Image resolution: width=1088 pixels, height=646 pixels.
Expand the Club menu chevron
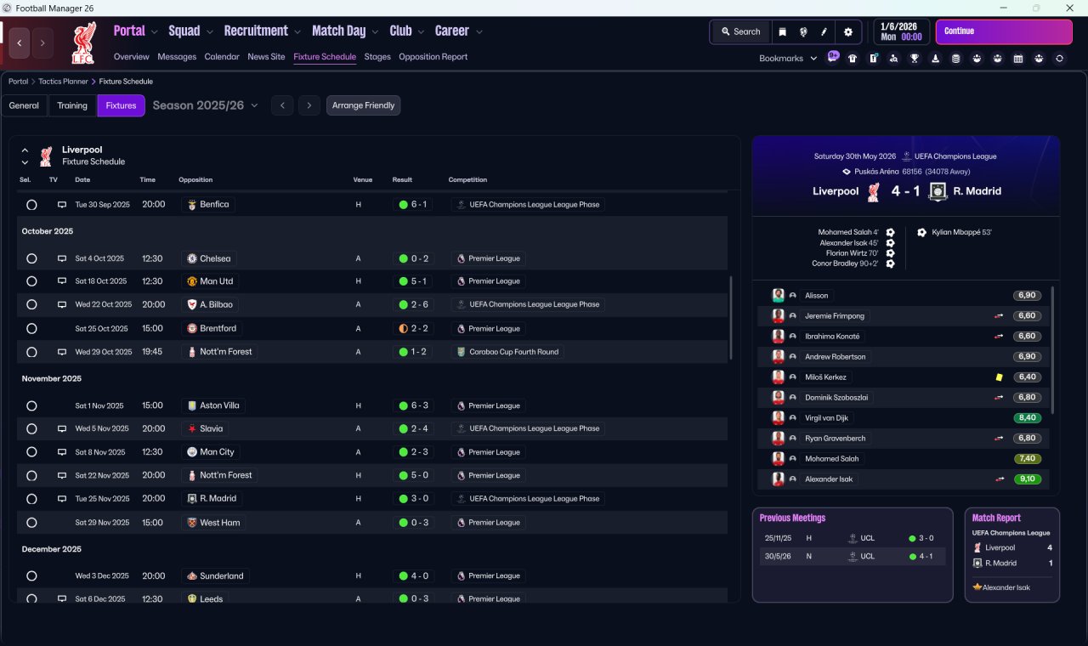pos(421,31)
